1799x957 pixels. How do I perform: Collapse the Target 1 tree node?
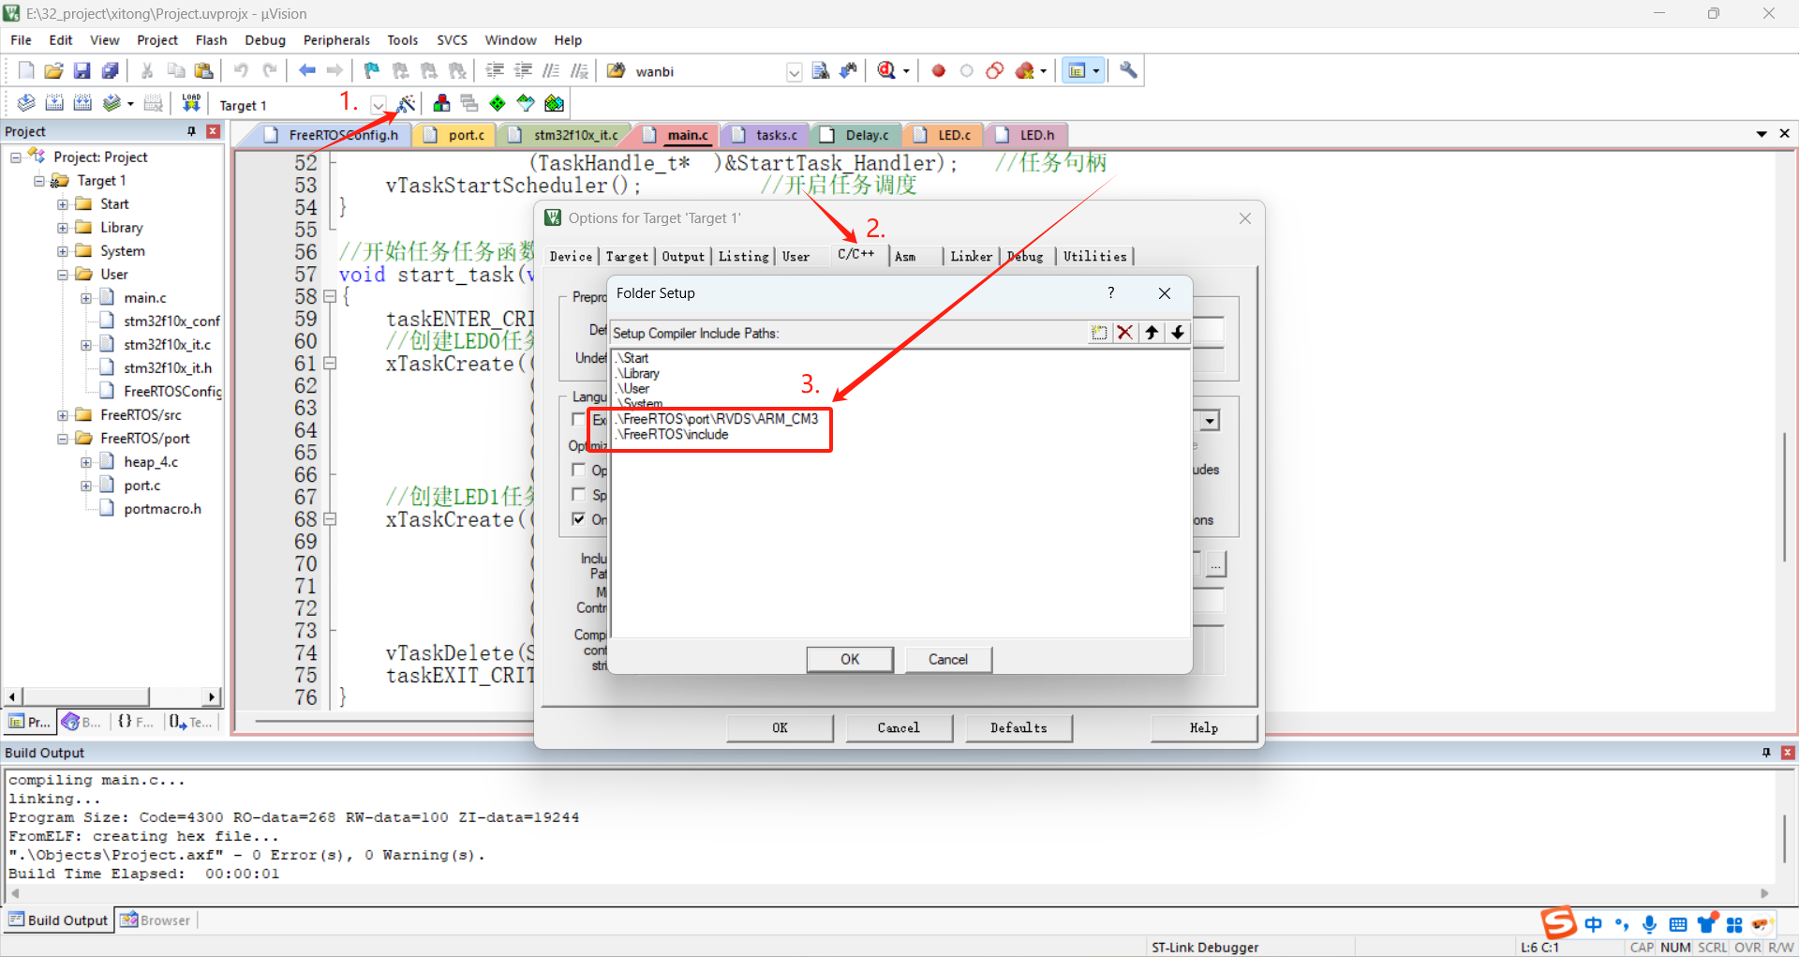tap(39, 181)
